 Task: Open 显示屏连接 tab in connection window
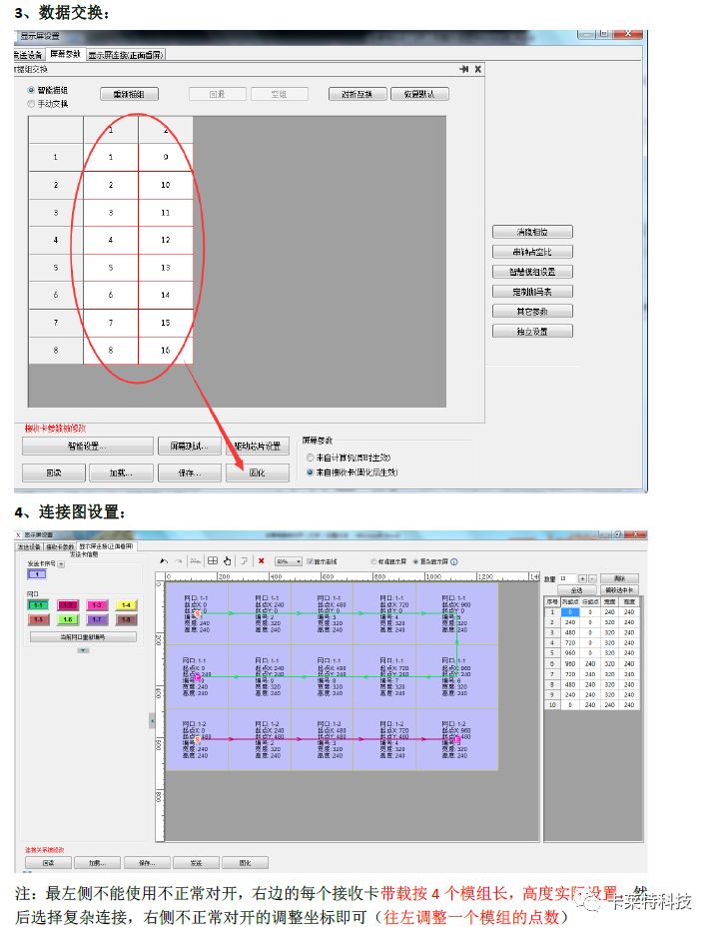pyautogui.click(x=107, y=545)
